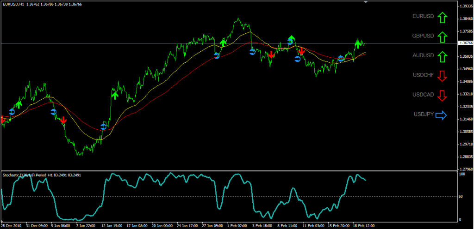
Task: Click the green up arrow beside EURUSD
Action: pyautogui.click(x=442, y=18)
